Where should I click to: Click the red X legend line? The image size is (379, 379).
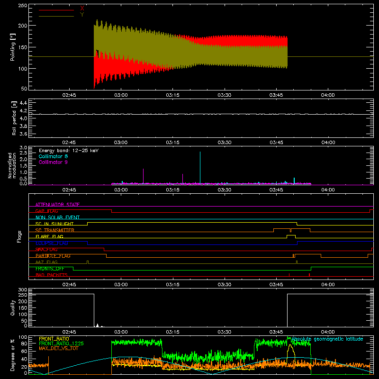tap(56, 10)
